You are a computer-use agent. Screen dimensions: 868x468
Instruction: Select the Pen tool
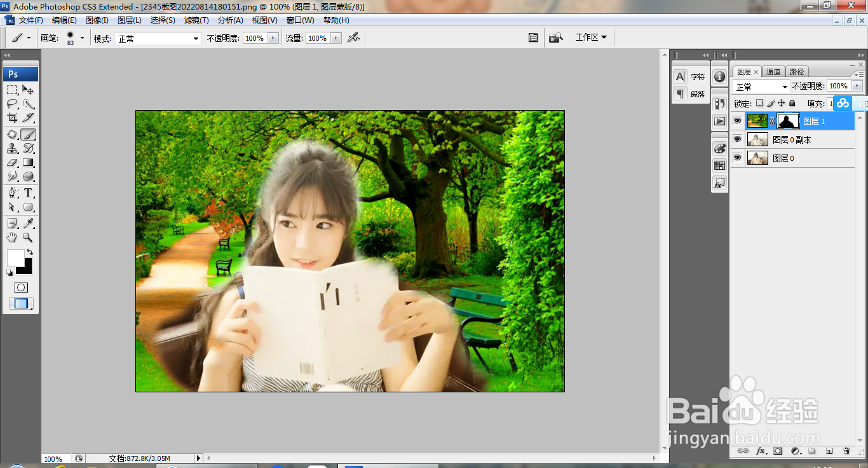click(12, 193)
